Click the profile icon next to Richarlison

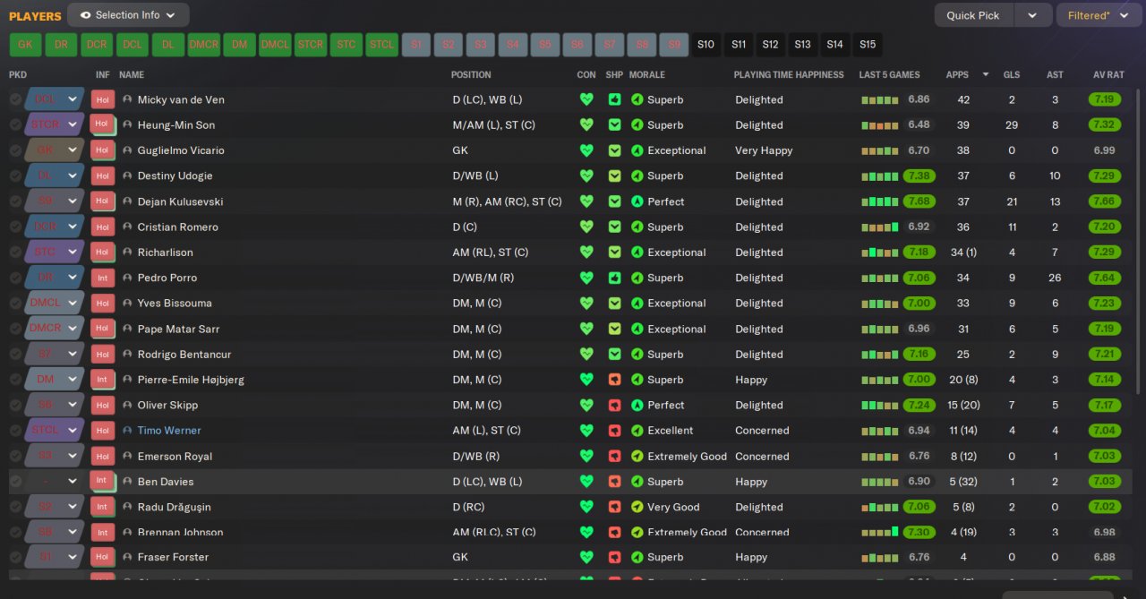(x=127, y=252)
